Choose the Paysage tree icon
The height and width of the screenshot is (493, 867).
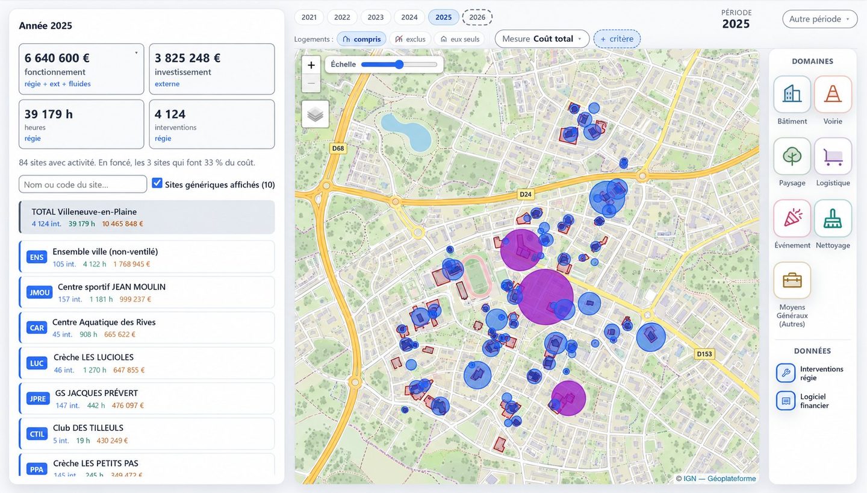coord(792,156)
